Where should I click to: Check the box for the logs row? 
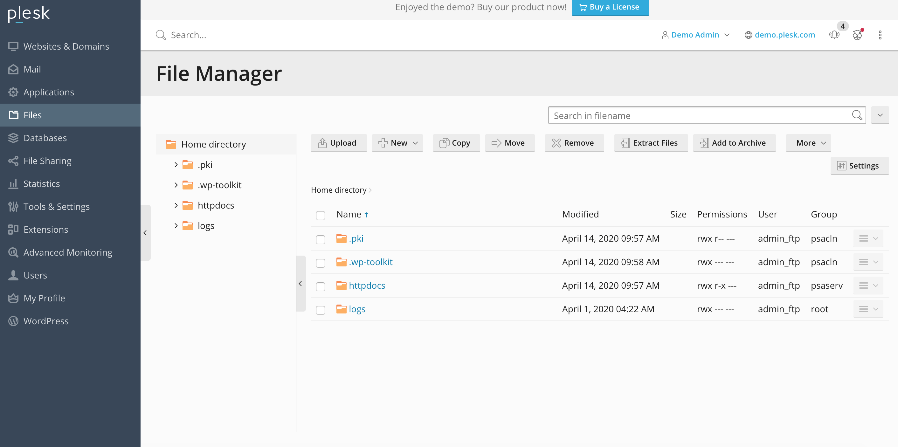[x=320, y=310]
